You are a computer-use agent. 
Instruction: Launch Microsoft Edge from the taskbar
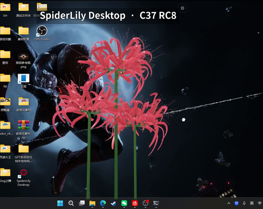coord(103,203)
